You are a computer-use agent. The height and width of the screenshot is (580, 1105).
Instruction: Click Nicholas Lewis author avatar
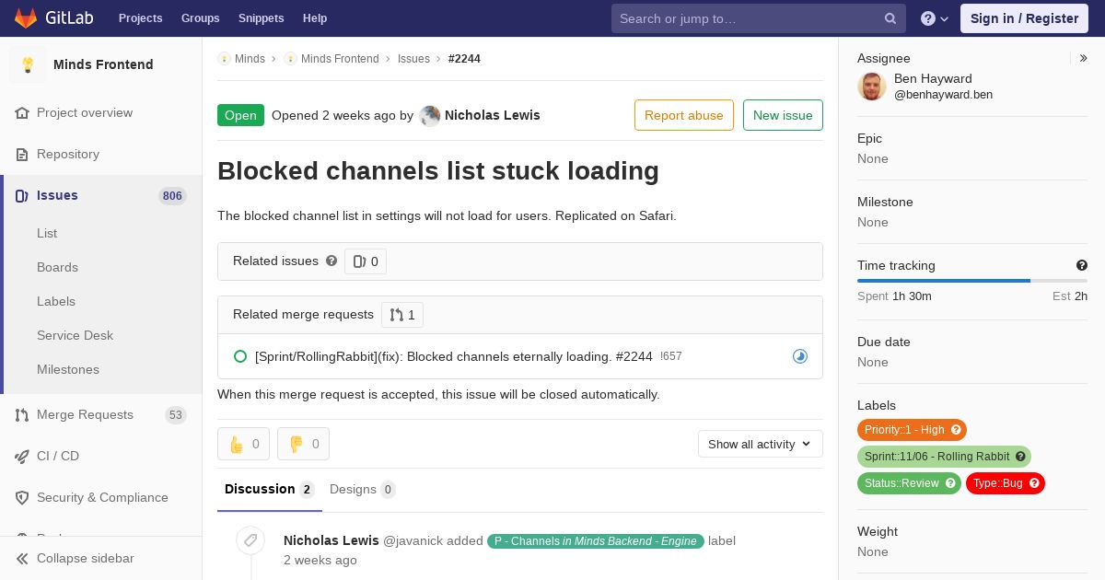click(x=430, y=116)
